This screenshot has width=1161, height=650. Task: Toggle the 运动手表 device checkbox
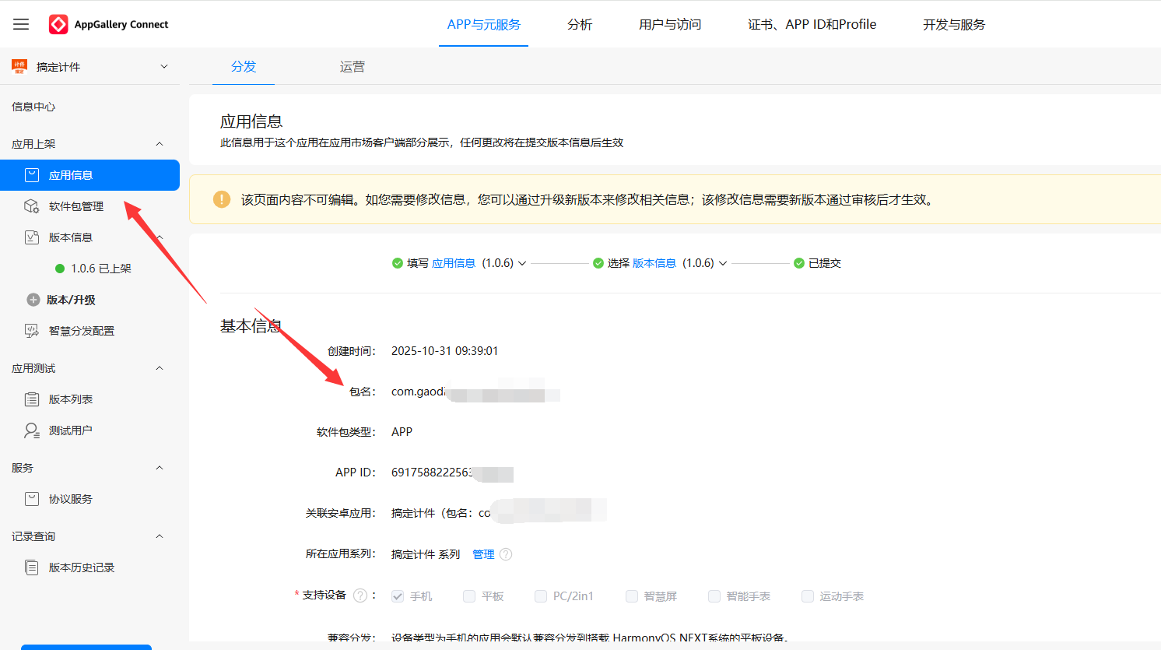click(x=808, y=596)
